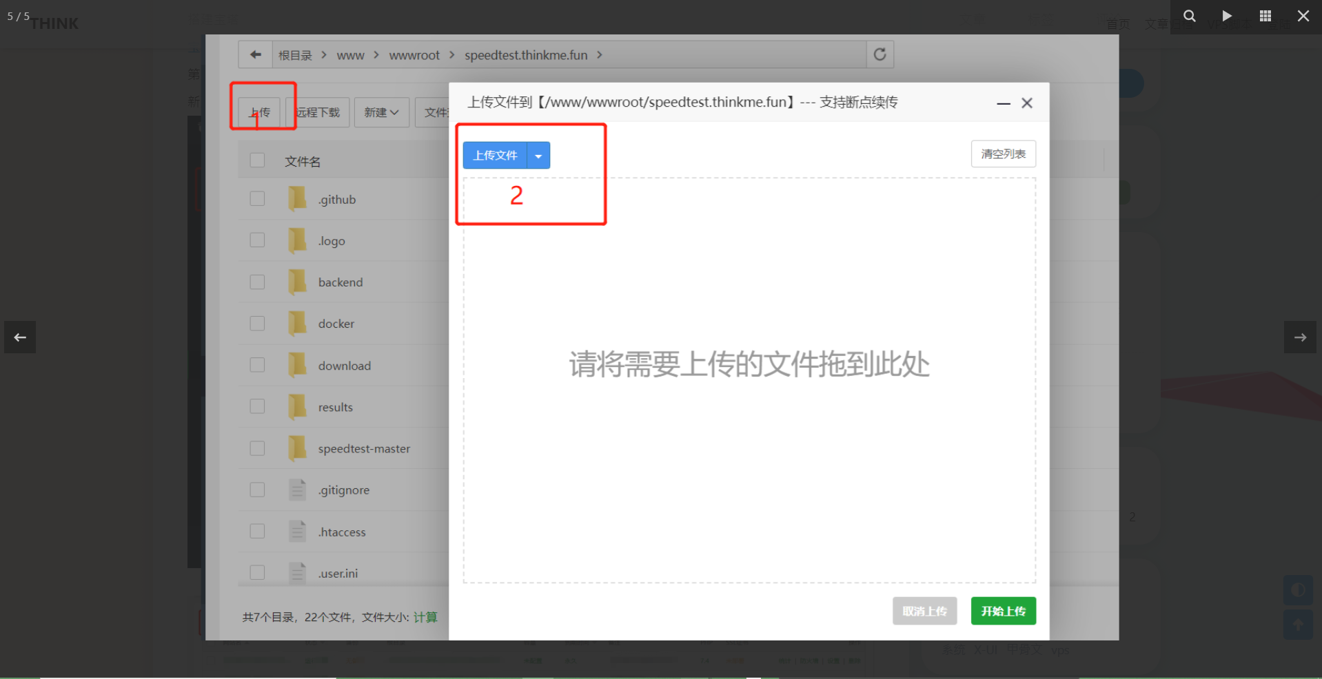Click the 远程下载 toolbar button

pyautogui.click(x=318, y=112)
